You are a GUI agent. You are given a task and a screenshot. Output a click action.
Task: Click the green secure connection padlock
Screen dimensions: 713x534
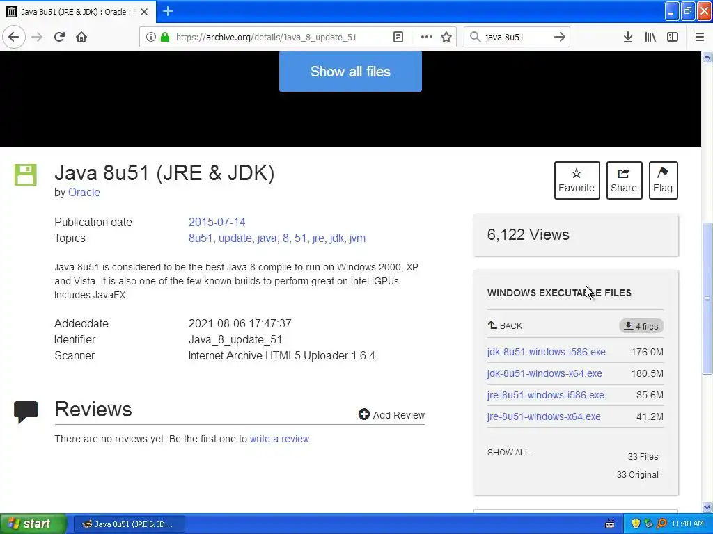point(165,37)
